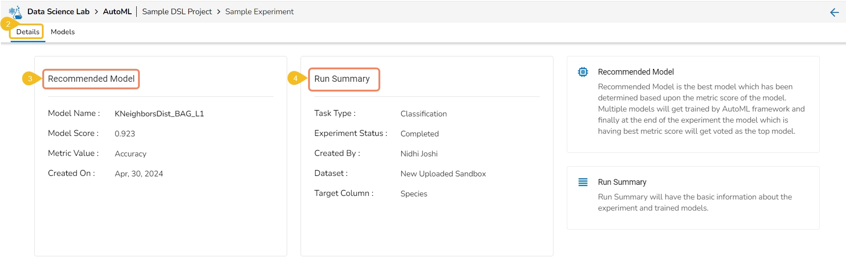Viewport: 846px width, 267px height.
Task: Click the Run Summary lines icon
Action: [x=582, y=182]
